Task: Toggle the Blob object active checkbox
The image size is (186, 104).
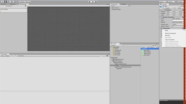Action: pyautogui.click(x=163, y=6)
